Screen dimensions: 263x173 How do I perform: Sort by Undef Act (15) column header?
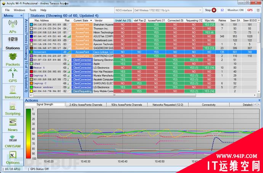pyautogui.click(x=123, y=21)
